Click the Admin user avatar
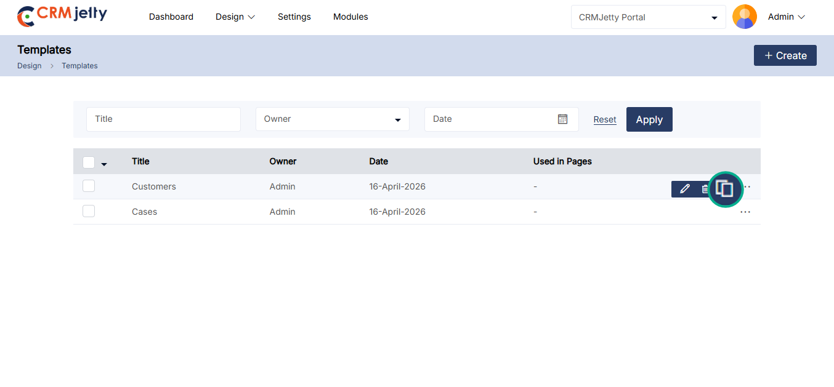 (x=744, y=17)
